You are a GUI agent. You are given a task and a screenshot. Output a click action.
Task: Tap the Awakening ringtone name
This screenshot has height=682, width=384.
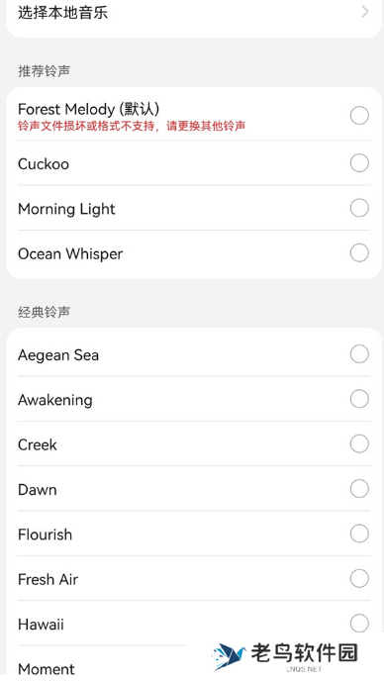[x=55, y=400]
